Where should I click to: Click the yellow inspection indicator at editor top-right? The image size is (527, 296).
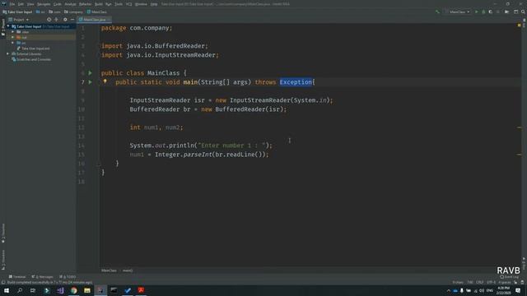pos(520,25)
